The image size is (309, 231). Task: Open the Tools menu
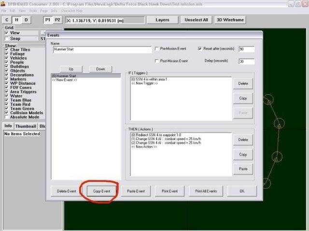(x=33, y=10)
